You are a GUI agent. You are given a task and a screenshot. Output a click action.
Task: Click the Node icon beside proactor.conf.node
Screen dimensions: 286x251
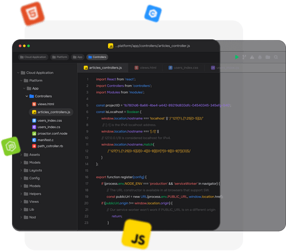(x=34, y=133)
